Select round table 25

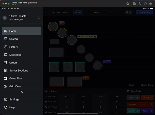(98, 66)
